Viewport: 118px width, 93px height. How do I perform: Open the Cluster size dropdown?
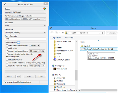25,33
